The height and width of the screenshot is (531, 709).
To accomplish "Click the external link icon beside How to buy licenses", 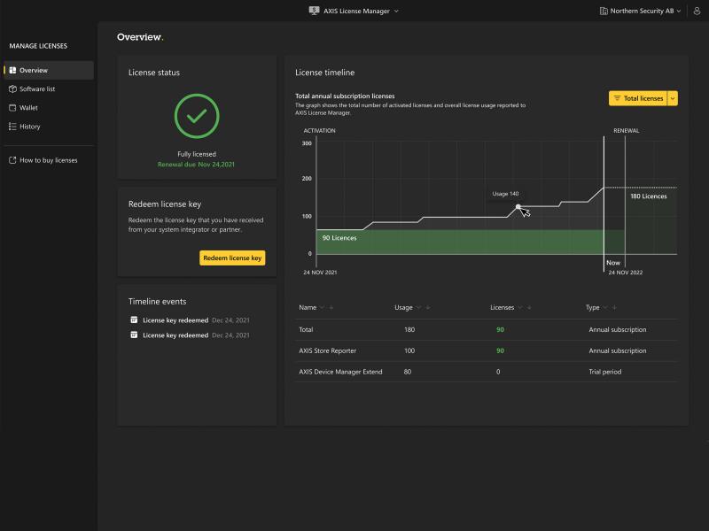I will coord(12,160).
